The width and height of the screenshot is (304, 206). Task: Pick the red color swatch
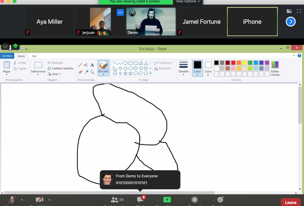[x=233, y=63]
